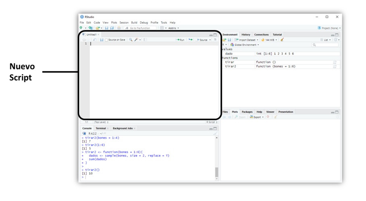Click the save script icon in editor toolbar
Image resolution: width=366 pixels, height=201 pixels.
pyautogui.click(x=102, y=40)
